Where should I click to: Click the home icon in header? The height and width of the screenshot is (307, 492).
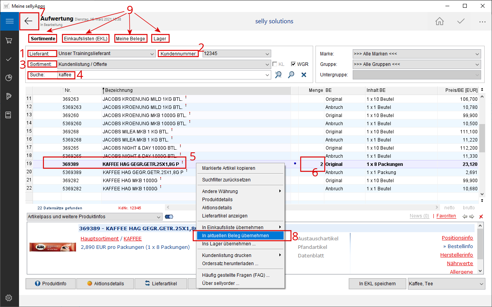[440, 21]
